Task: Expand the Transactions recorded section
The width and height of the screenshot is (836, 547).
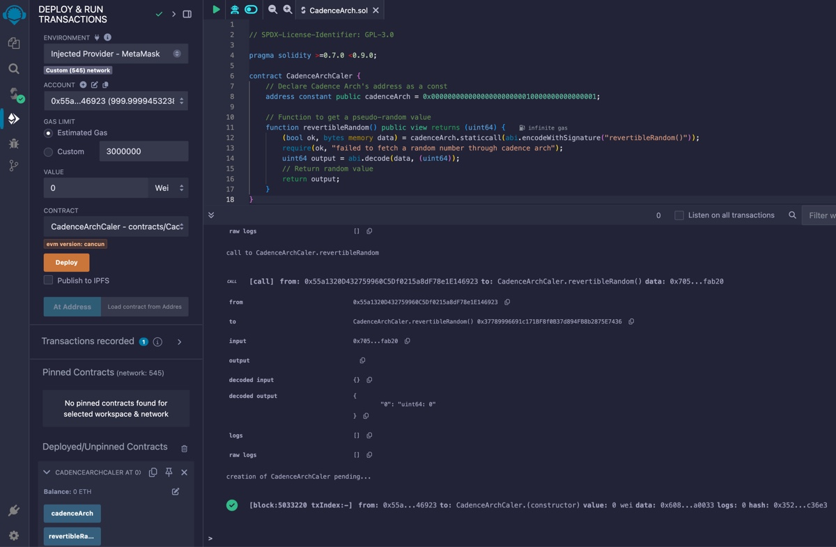Action: click(x=179, y=342)
